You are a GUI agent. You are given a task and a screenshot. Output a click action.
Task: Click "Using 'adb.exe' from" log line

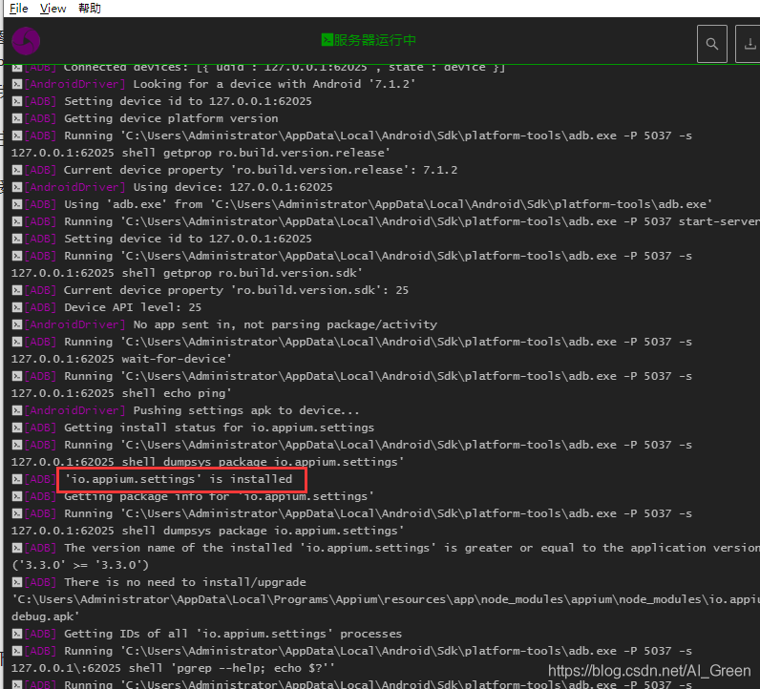tap(389, 204)
